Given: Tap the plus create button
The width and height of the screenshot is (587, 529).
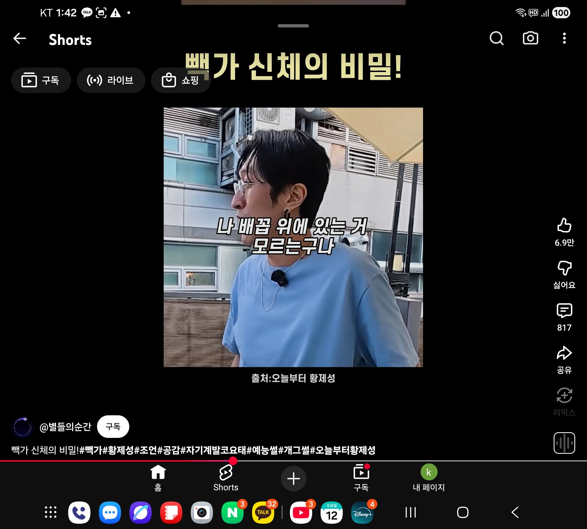Looking at the screenshot, I should pos(293,479).
